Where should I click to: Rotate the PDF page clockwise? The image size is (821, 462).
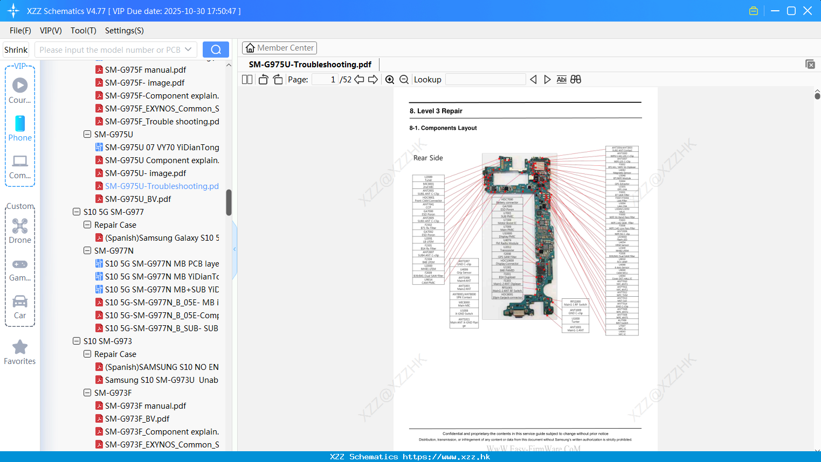278,79
